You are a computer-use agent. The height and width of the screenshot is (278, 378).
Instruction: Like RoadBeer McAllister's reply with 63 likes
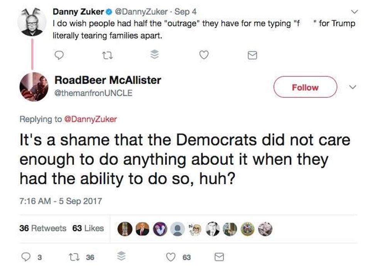click(171, 257)
